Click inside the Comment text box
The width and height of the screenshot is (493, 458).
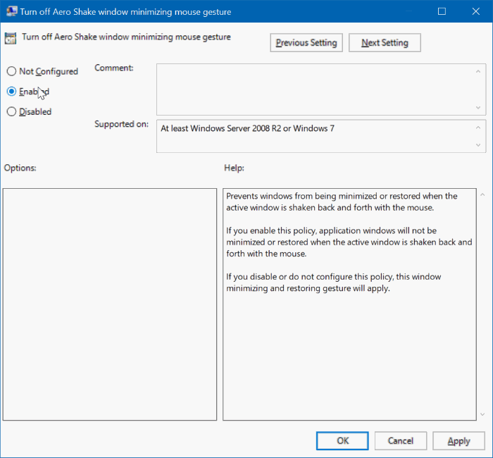click(314, 89)
